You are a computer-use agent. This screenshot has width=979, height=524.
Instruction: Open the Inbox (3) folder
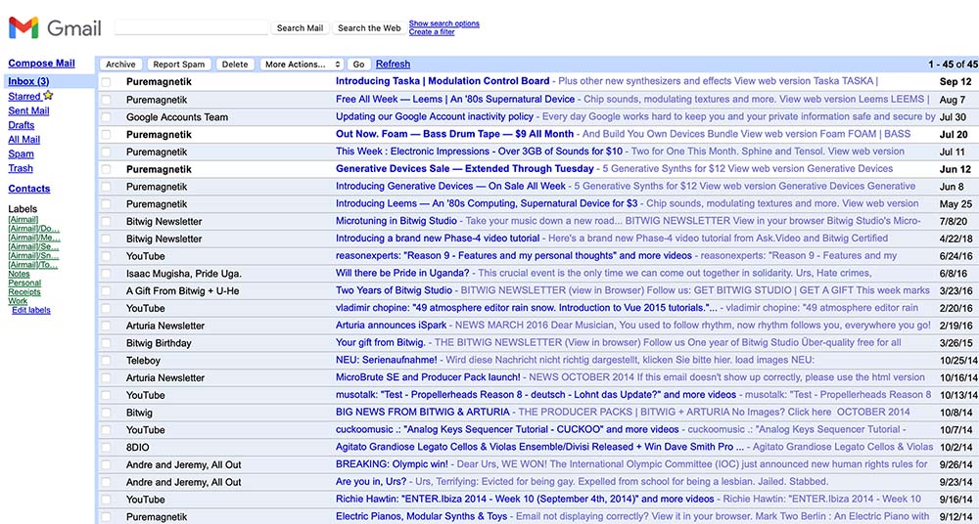pos(28,81)
